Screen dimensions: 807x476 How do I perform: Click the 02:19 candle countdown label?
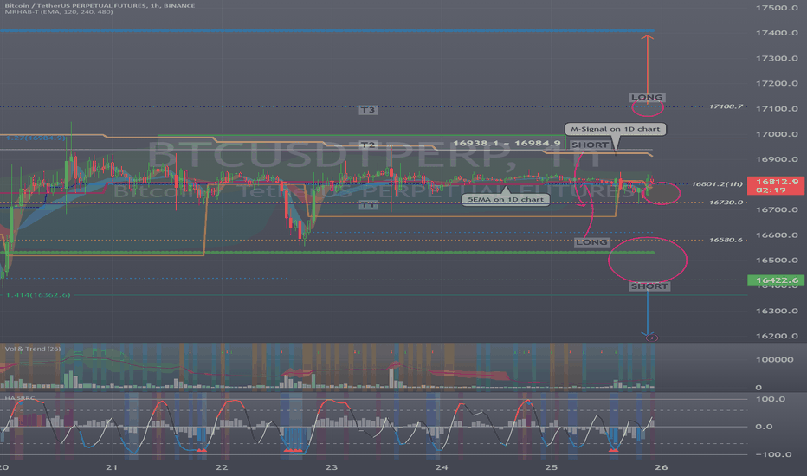771,190
